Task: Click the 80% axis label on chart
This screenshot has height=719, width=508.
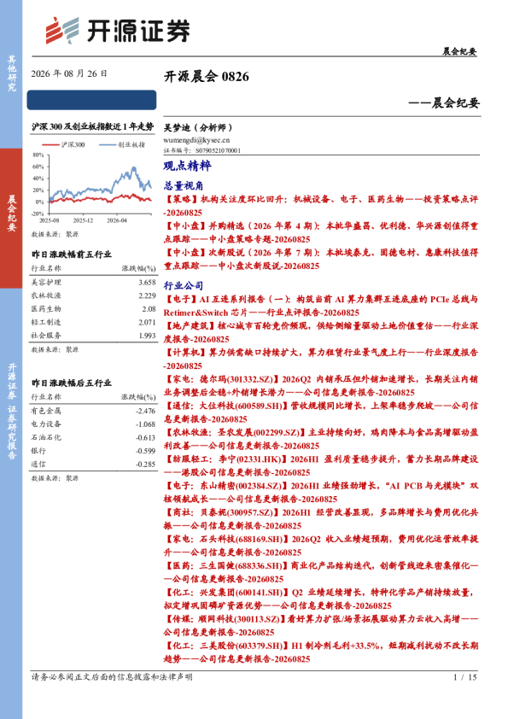Action: tap(38, 155)
